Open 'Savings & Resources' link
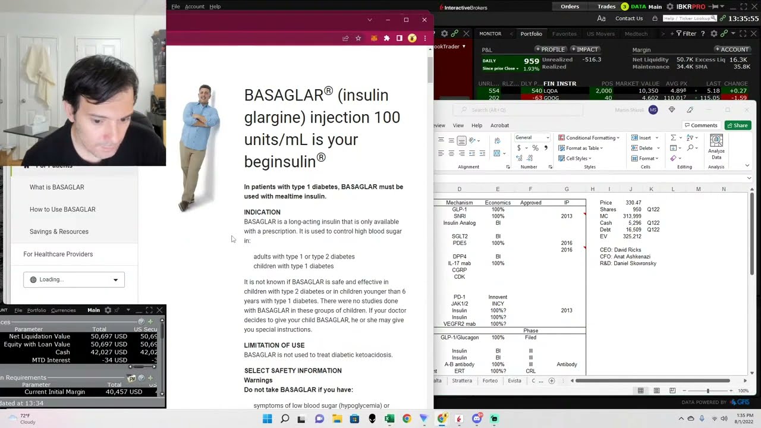 pos(59,232)
